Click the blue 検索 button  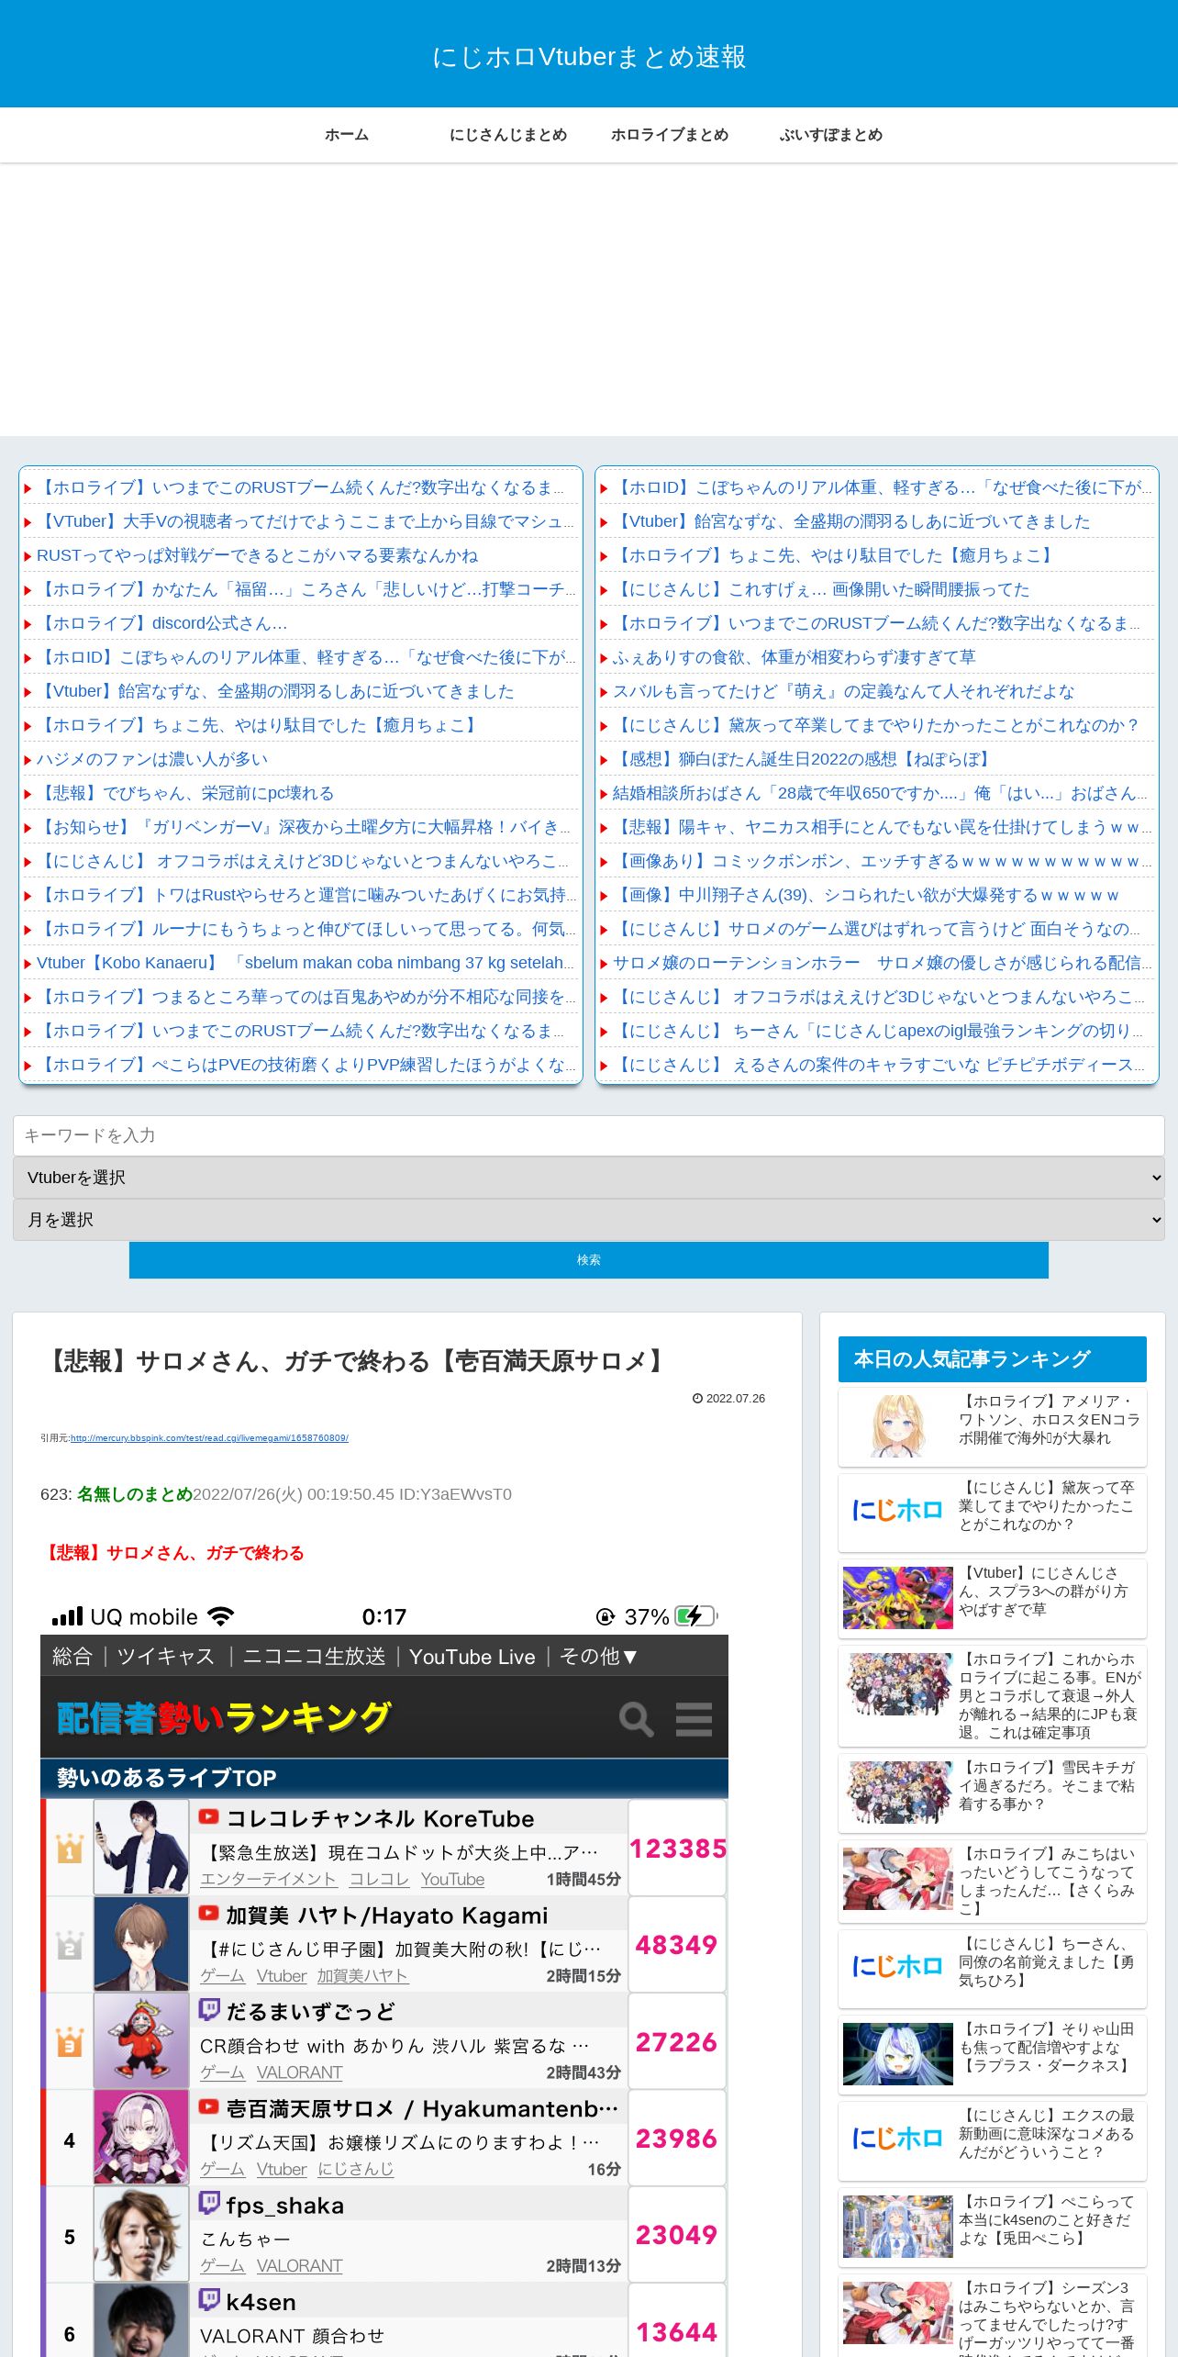pos(589,1260)
